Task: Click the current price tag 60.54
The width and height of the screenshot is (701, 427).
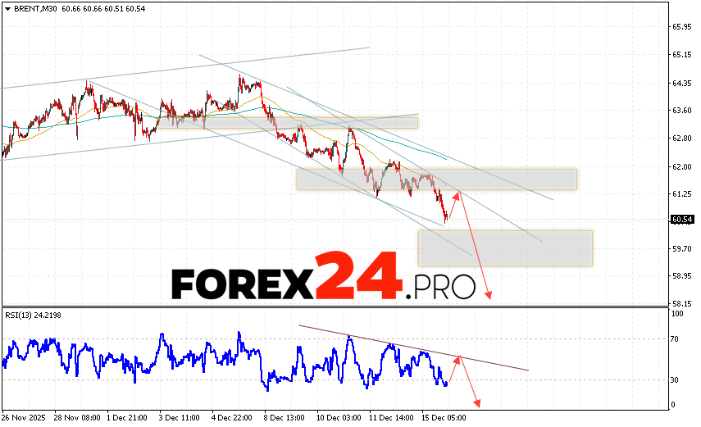Action: (682, 220)
